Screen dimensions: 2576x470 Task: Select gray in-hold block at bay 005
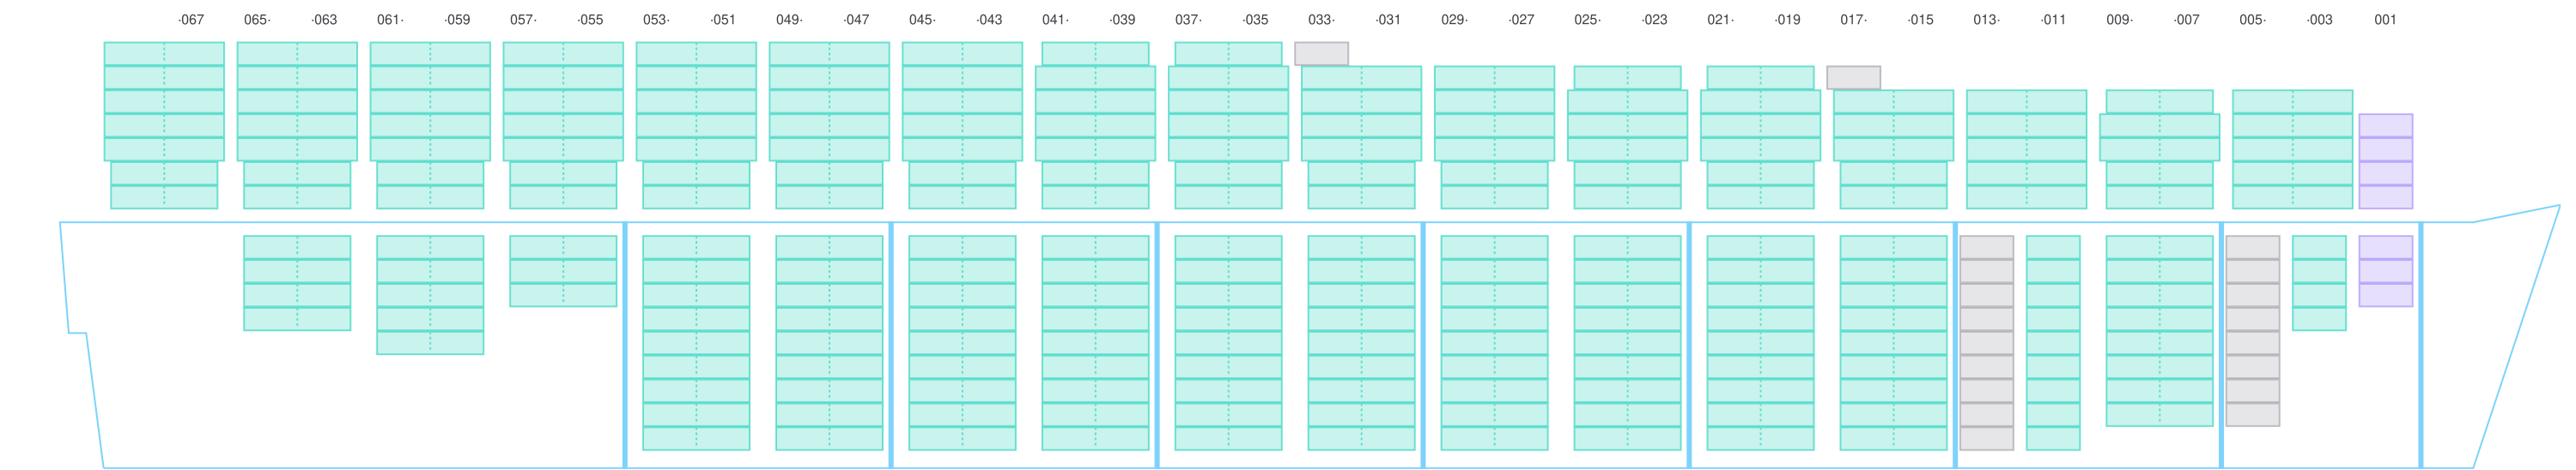click(x=2252, y=330)
